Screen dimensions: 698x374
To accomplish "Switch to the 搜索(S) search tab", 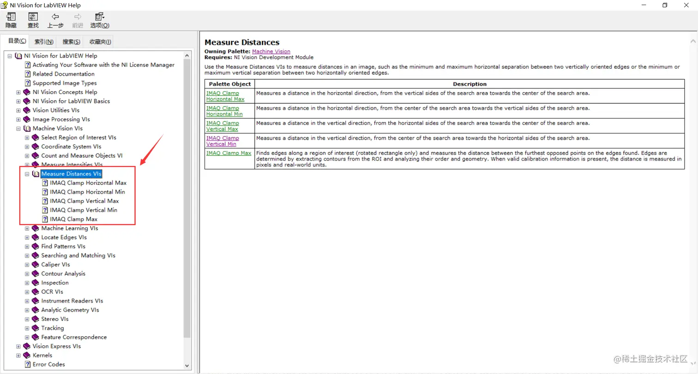I will click(x=72, y=42).
